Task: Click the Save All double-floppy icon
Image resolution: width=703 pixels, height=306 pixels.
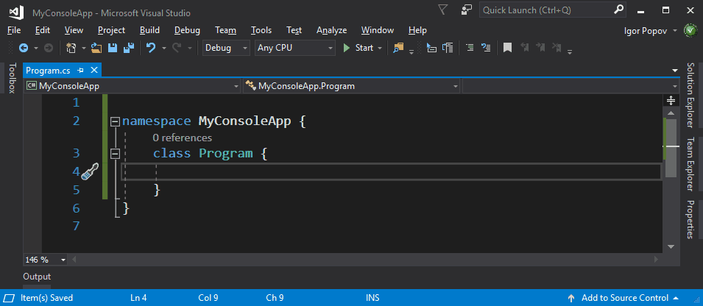Action: click(129, 48)
